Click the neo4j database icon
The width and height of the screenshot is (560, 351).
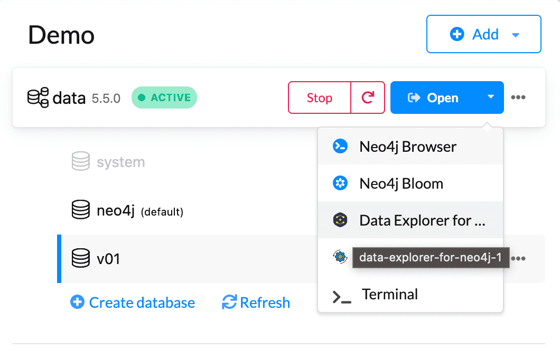pyautogui.click(x=81, y=210)
